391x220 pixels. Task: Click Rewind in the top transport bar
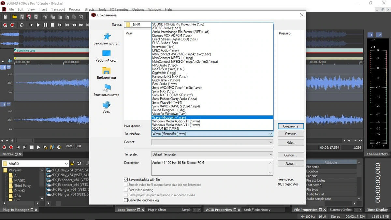(x=74, y=25)
